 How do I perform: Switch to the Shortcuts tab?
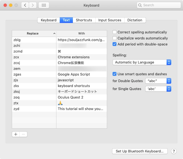[84, 20]
